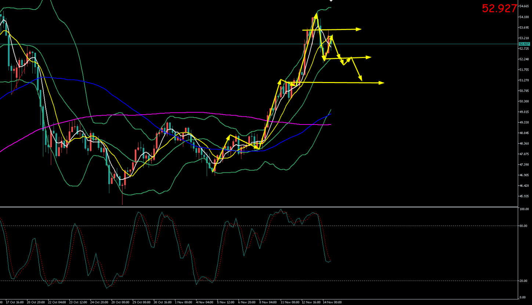Select the current price tag on price axis
Screen dimensions: 532x305
[524, 44]
